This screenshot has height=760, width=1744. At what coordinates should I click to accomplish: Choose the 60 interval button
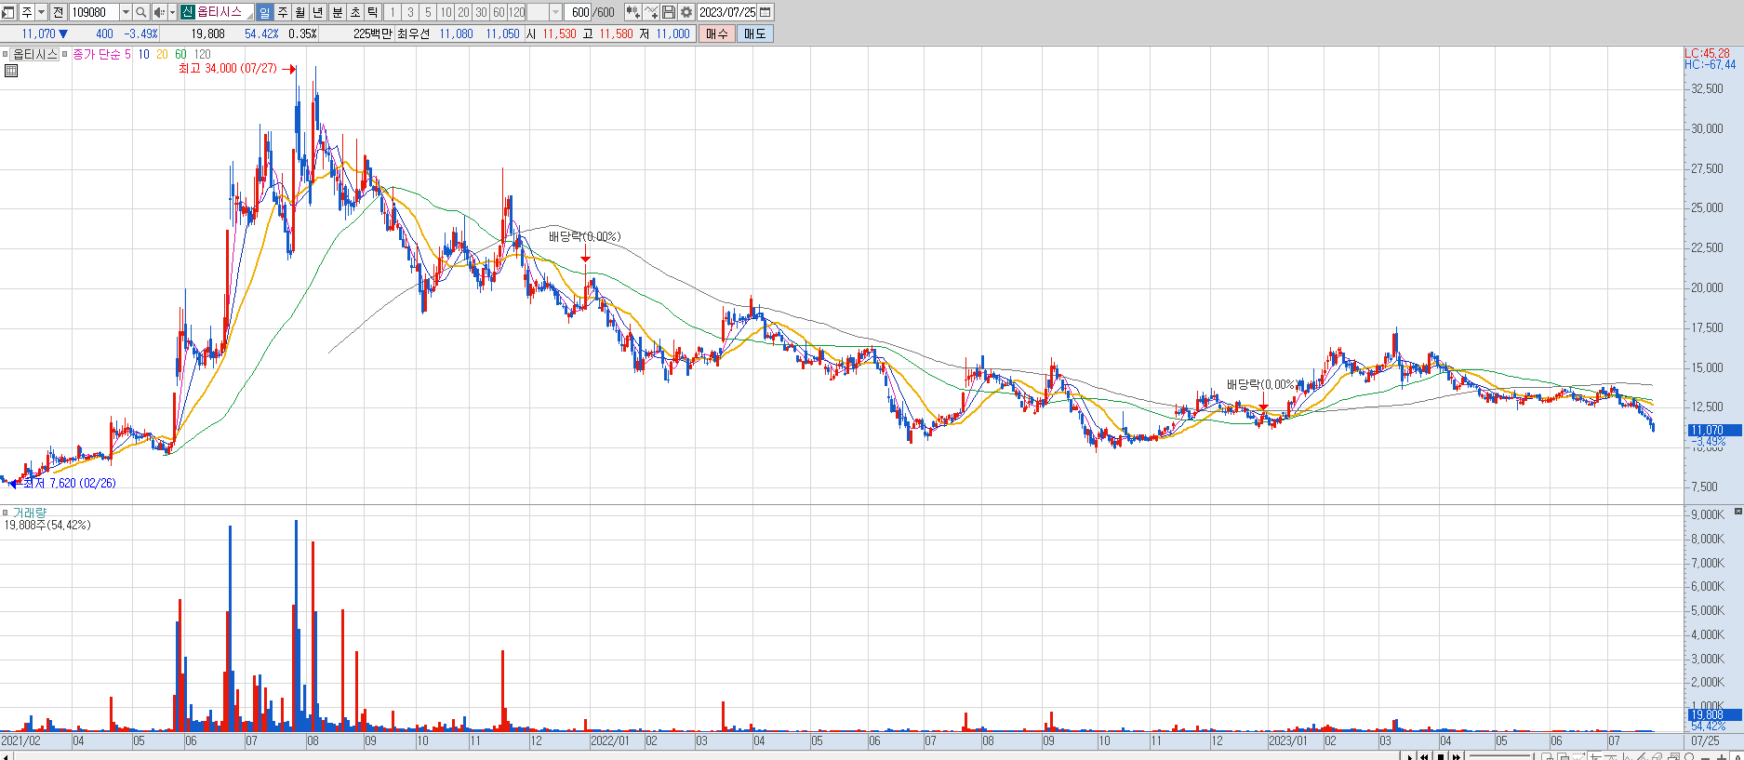click(499, 12)
